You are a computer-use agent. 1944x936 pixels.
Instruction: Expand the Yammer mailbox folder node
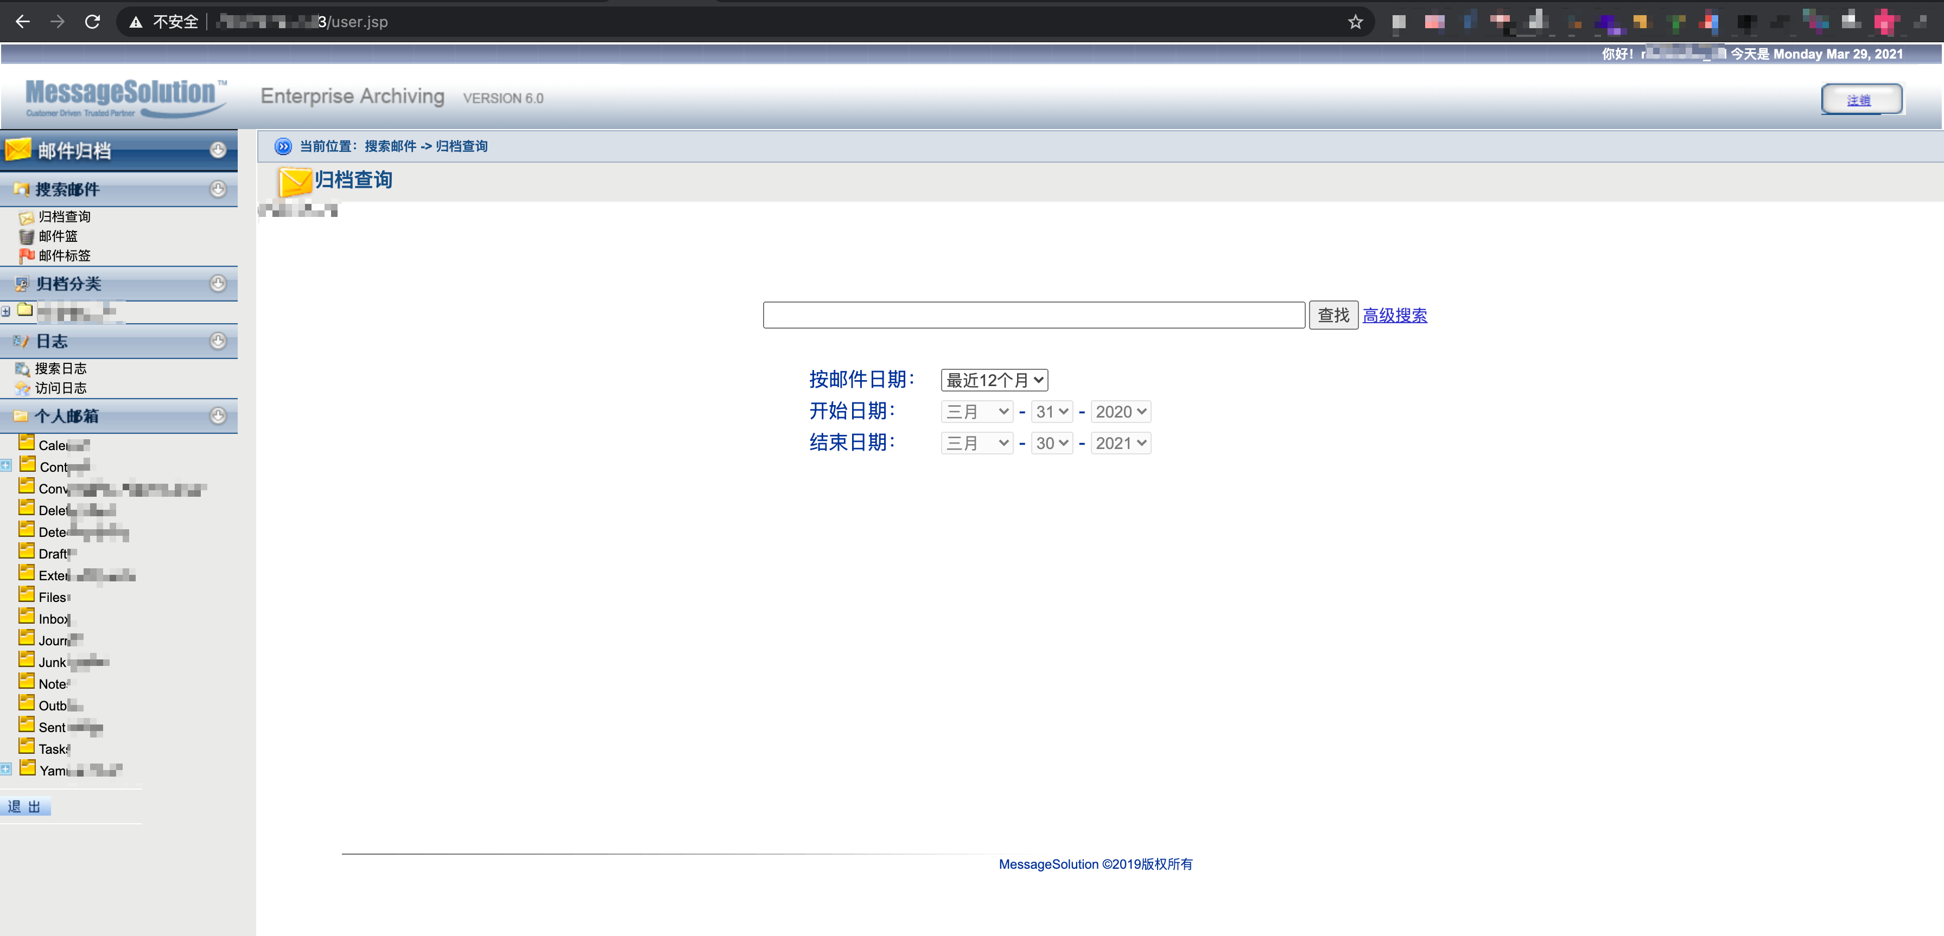pyautogui.click(x=7, y=768)
